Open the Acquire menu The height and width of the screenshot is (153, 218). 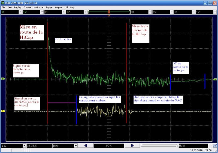[59, 7]
